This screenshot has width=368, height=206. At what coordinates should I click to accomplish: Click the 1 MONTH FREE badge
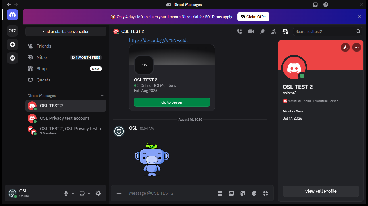(86, 57)
